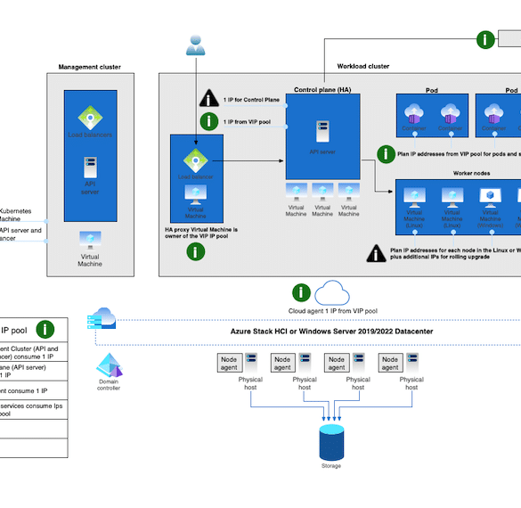The image size is (521, 508).
Task: Click the first Physical host server icon
Action: click(x=251, y=363)
